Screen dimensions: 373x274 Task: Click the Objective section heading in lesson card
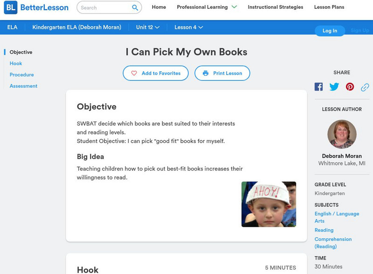coord(97,107)
